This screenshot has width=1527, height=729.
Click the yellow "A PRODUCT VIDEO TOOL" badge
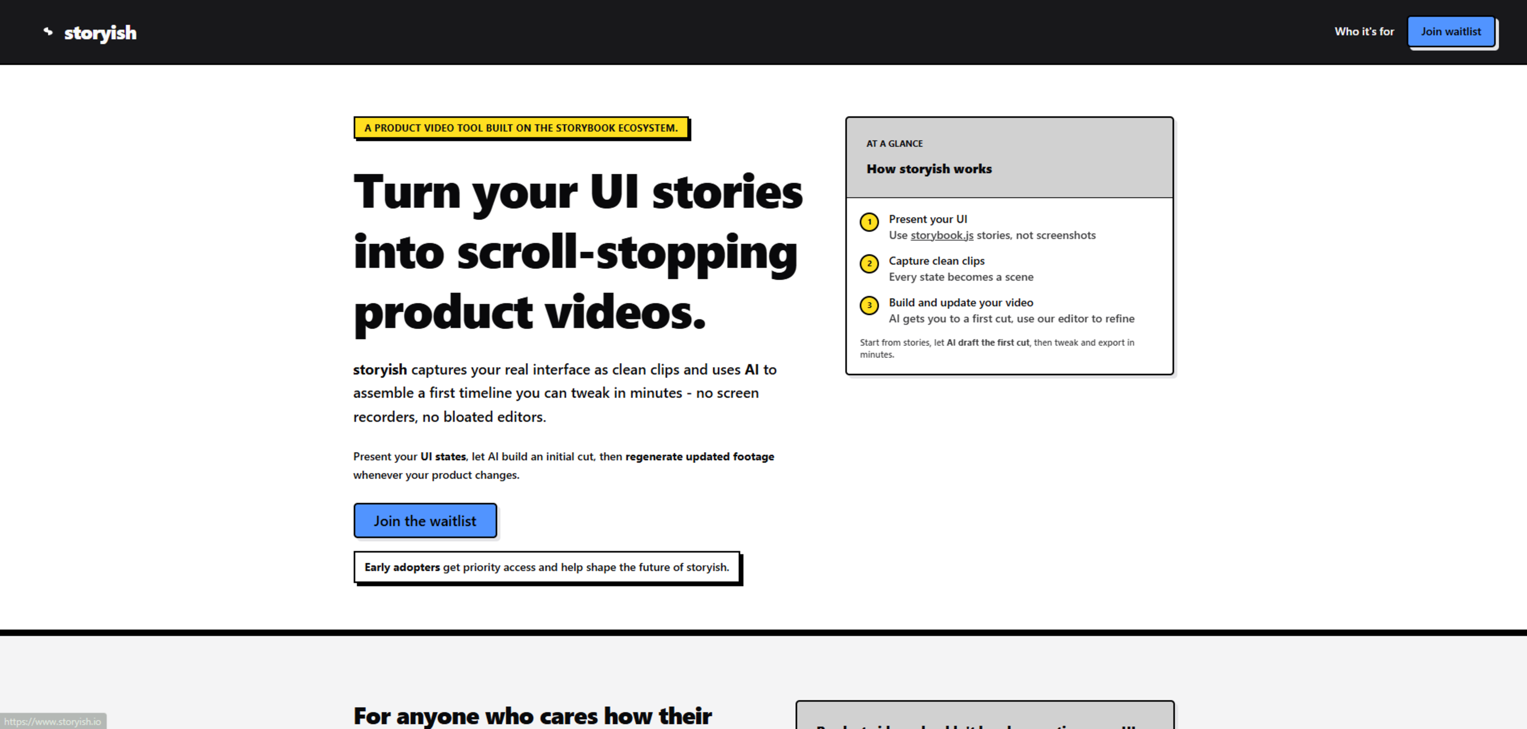(x=521, y=127)
